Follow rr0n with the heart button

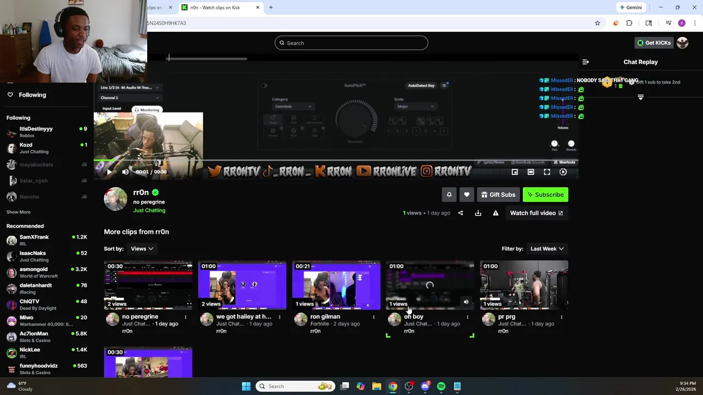(467, 195)
